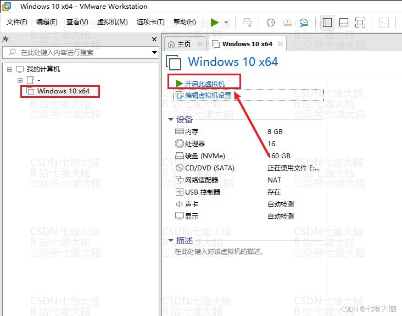Click the USB icon beside USB 控制器

[x=179, y=192]
